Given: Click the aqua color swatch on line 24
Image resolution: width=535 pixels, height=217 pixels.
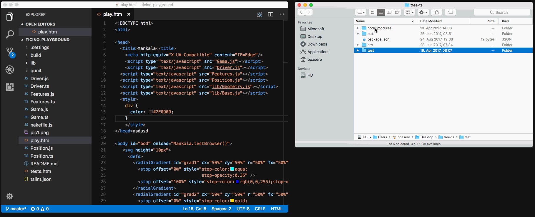Looking at the screenshot, I should 232,169.
